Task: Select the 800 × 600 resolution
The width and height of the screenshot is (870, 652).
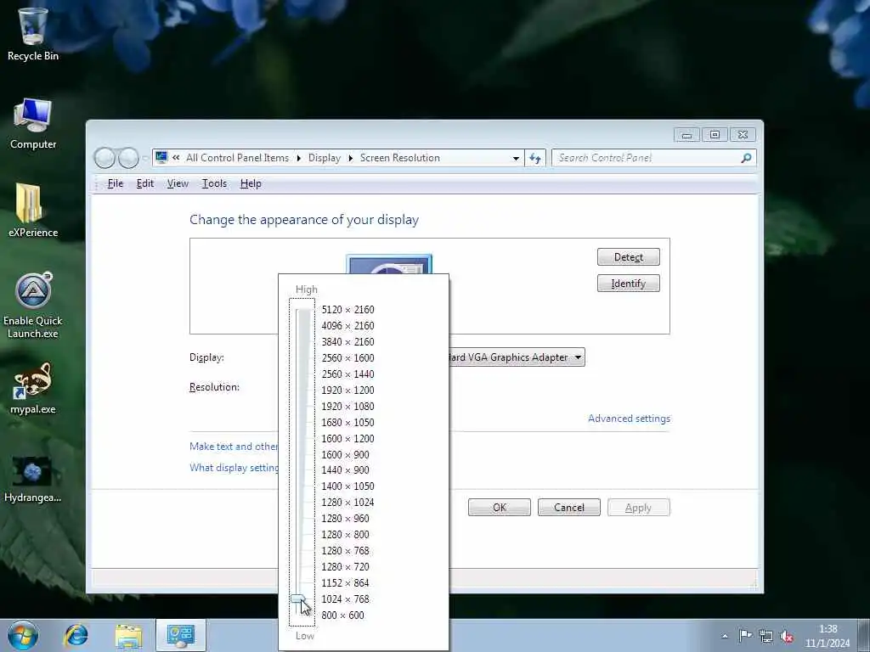Action: 343,615
